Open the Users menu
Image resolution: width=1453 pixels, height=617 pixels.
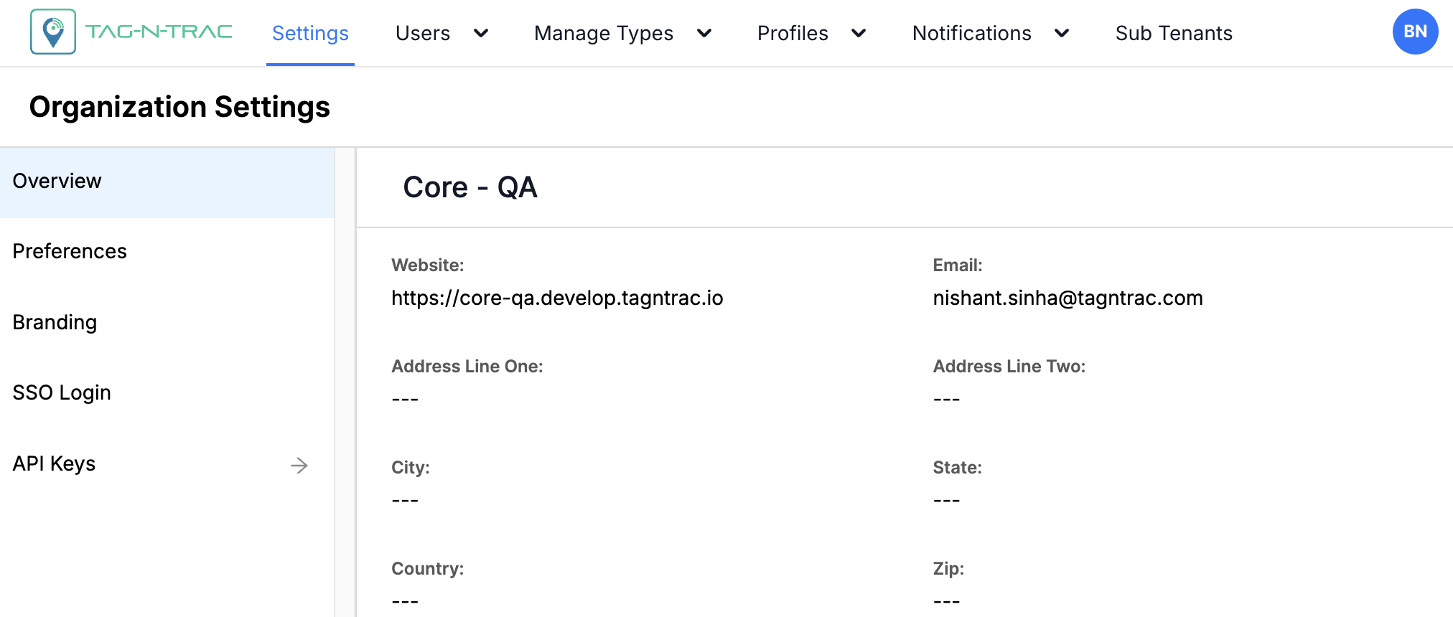pyautogui.click(x=423, y=33)
